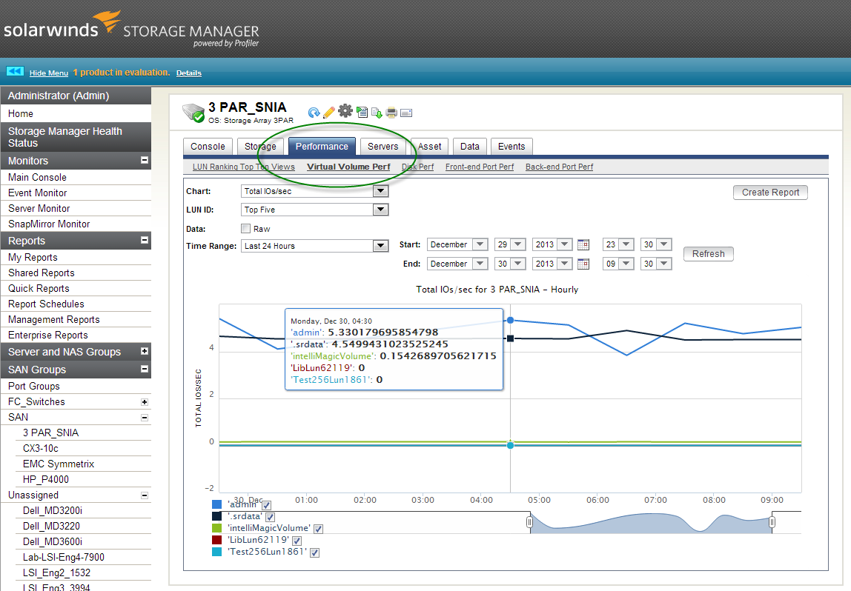Switch to the Events tab
851x591 pixels.
pos(511,147)
